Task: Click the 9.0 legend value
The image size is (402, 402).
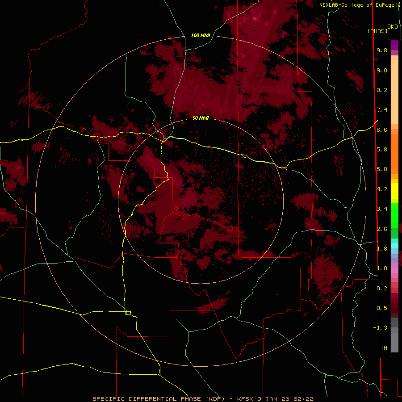Action: [382, 70]
